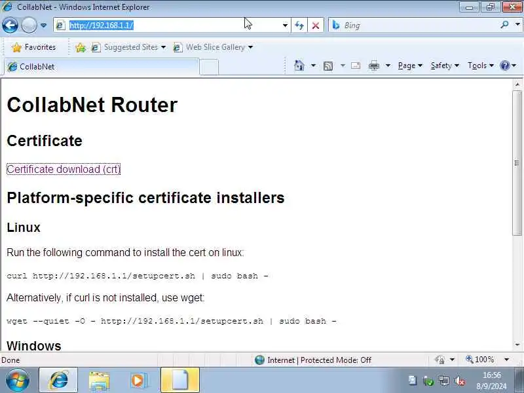The height and width of the screenshot is (393, 524).
Task: Expand the address bar autocomplete dropdown
Action: (x=285, y=26)
